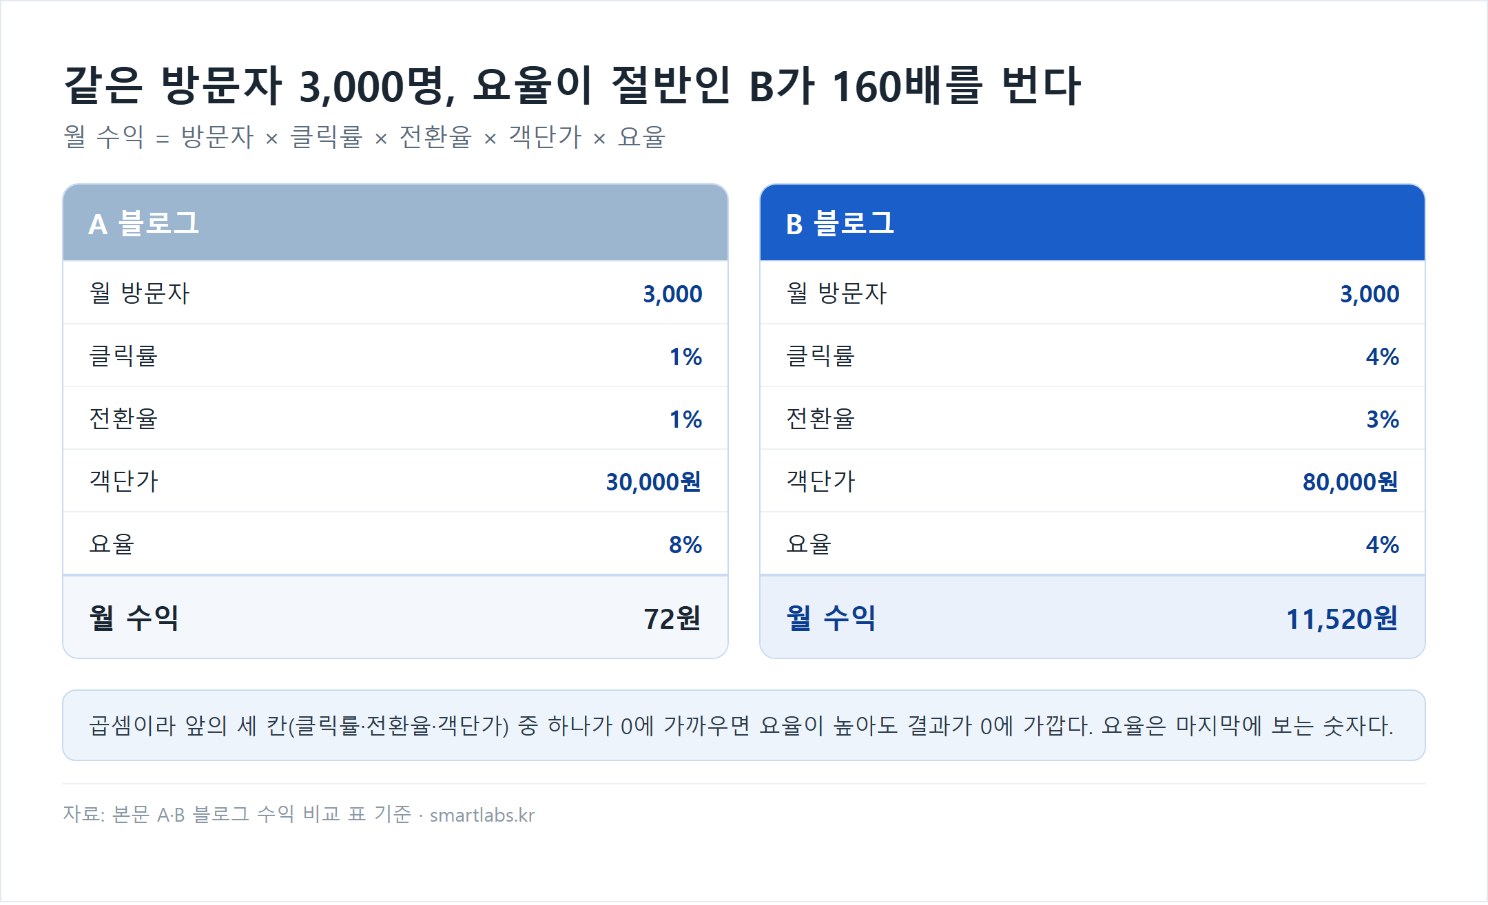The height and width of the screenshot is (905, 1488).
Task: Click B 블로그 객단가 value 80,000원
Action: pos(1351,482)
